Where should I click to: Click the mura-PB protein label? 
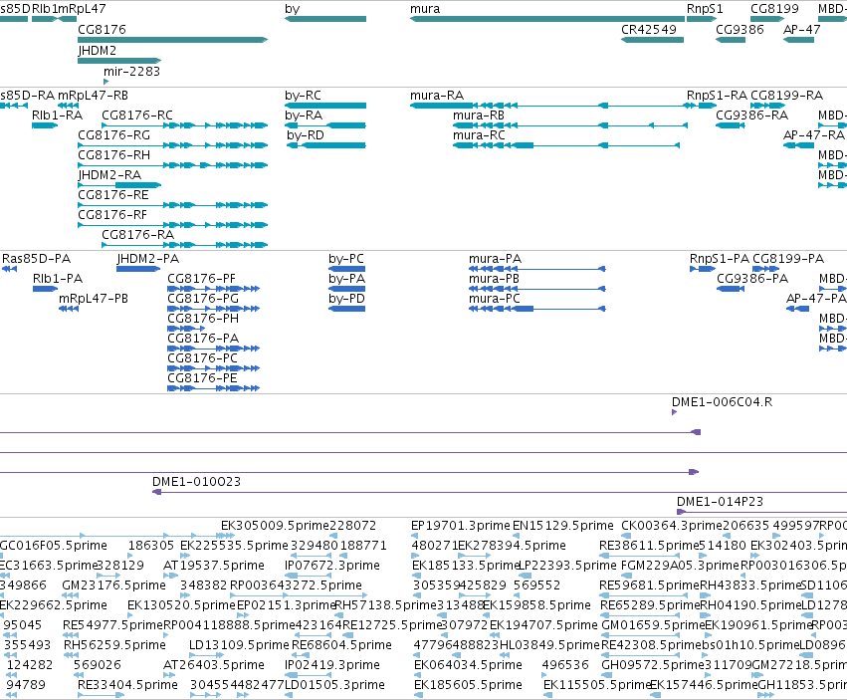(494, 279)
